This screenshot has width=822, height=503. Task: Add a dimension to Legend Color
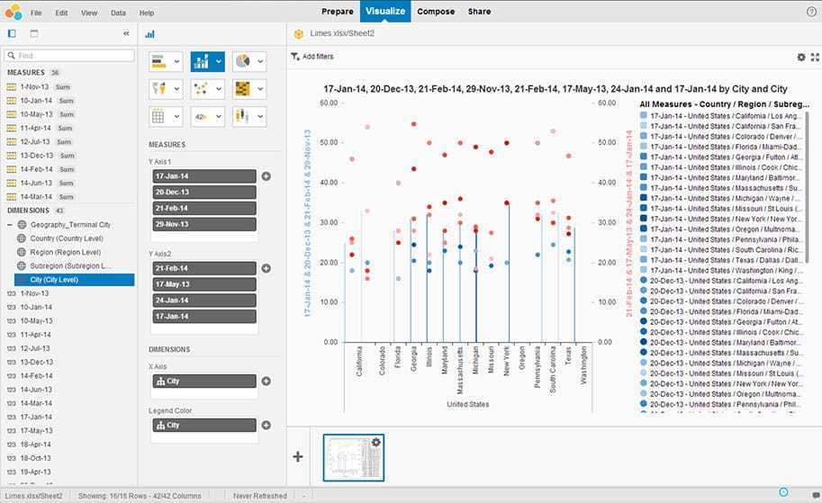coord(266,425)
